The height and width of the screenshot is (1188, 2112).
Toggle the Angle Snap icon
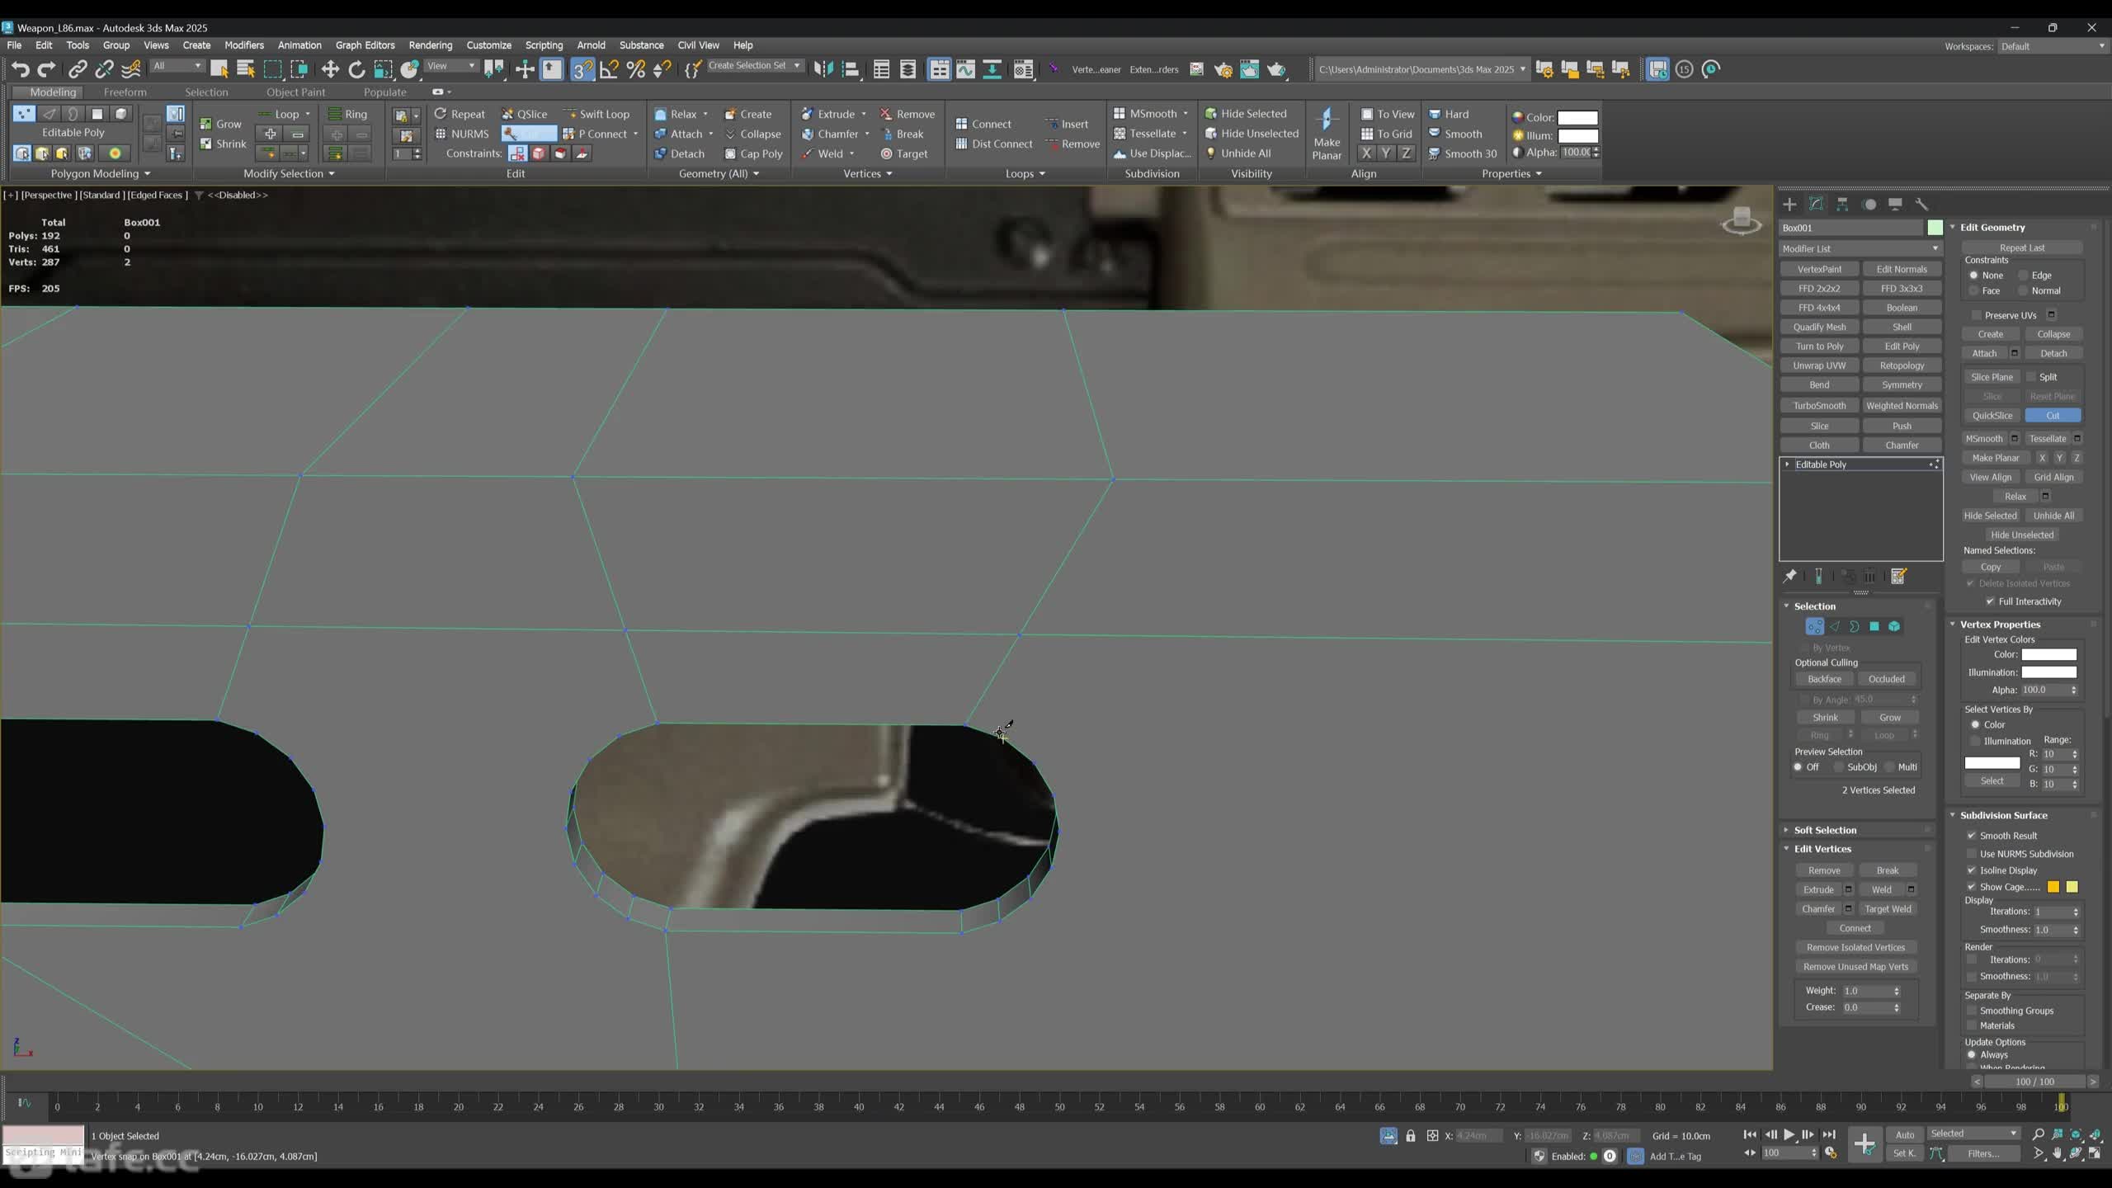[609, 69]
